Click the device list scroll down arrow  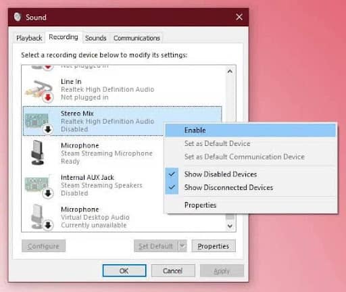230,226
